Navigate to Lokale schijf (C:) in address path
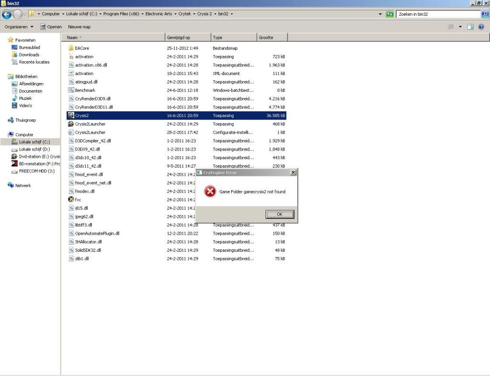490x376 pixels. tap(81, 14)
